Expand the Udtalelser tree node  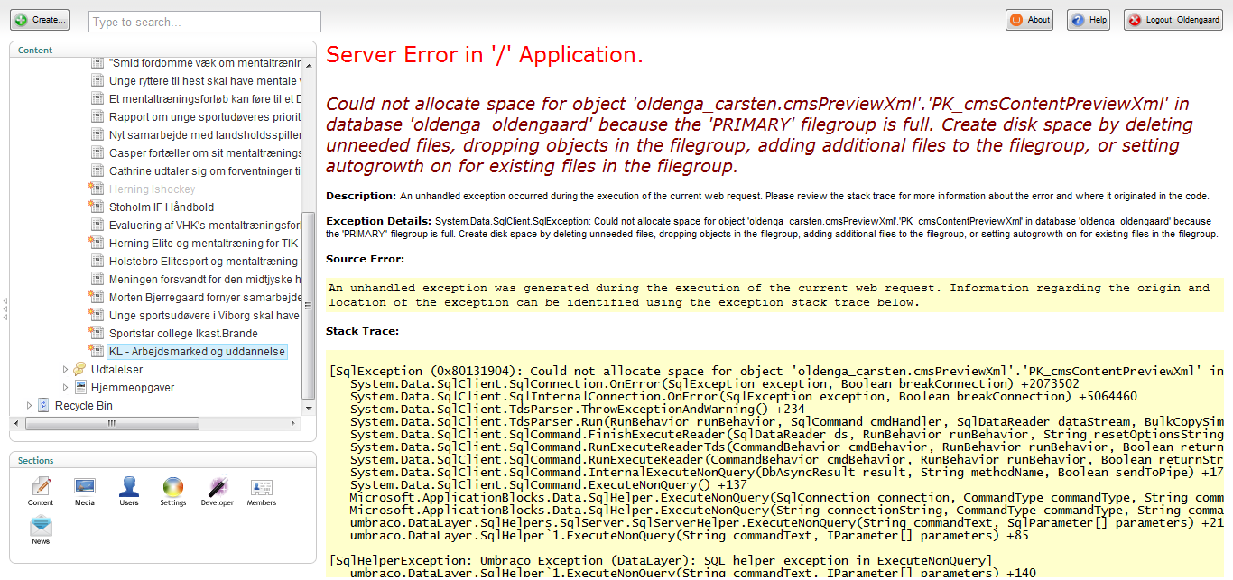coord(65,370)
